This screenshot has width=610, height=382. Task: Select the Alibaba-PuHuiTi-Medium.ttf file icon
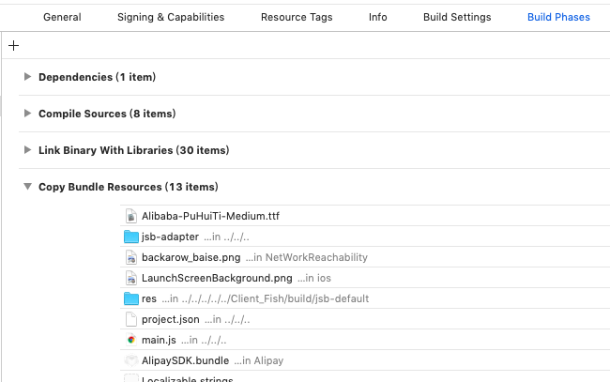131,216
